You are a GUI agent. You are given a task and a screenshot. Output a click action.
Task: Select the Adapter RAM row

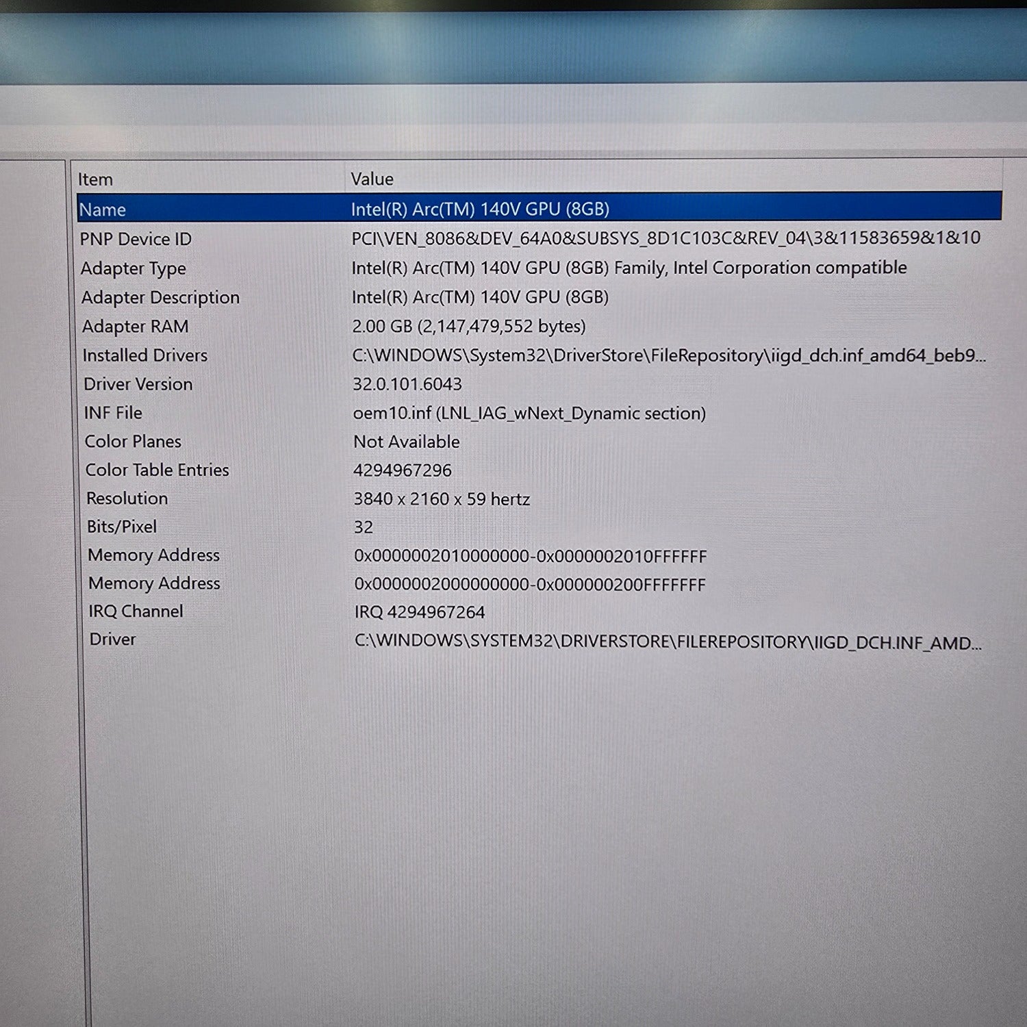pos(135,327)
